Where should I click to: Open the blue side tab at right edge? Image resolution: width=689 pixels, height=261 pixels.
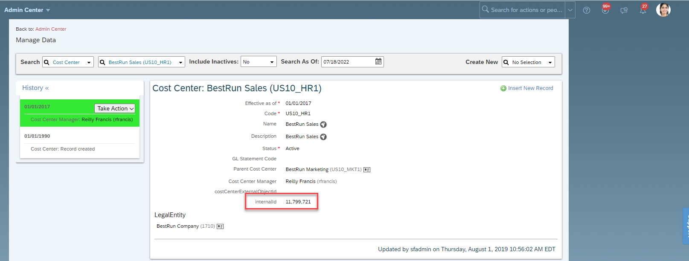click(686, 226)
